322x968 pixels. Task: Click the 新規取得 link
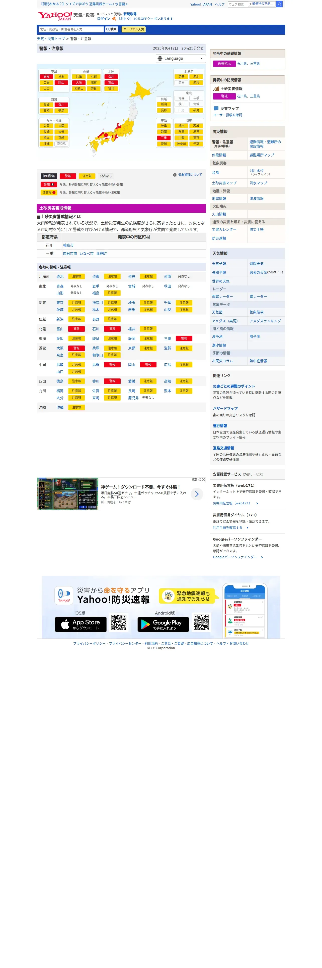pyautogui.click(x=130, y=14)
